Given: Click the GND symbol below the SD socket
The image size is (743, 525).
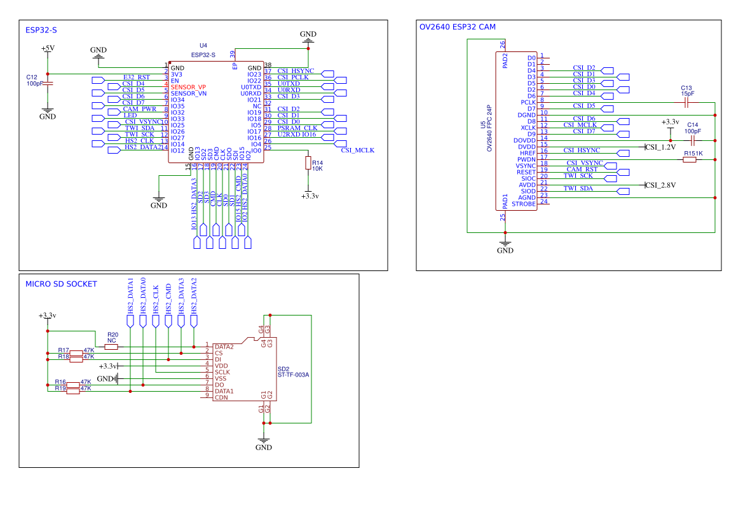Looking at the screenshot, I should pyautogui.click(x=263, y=439).
